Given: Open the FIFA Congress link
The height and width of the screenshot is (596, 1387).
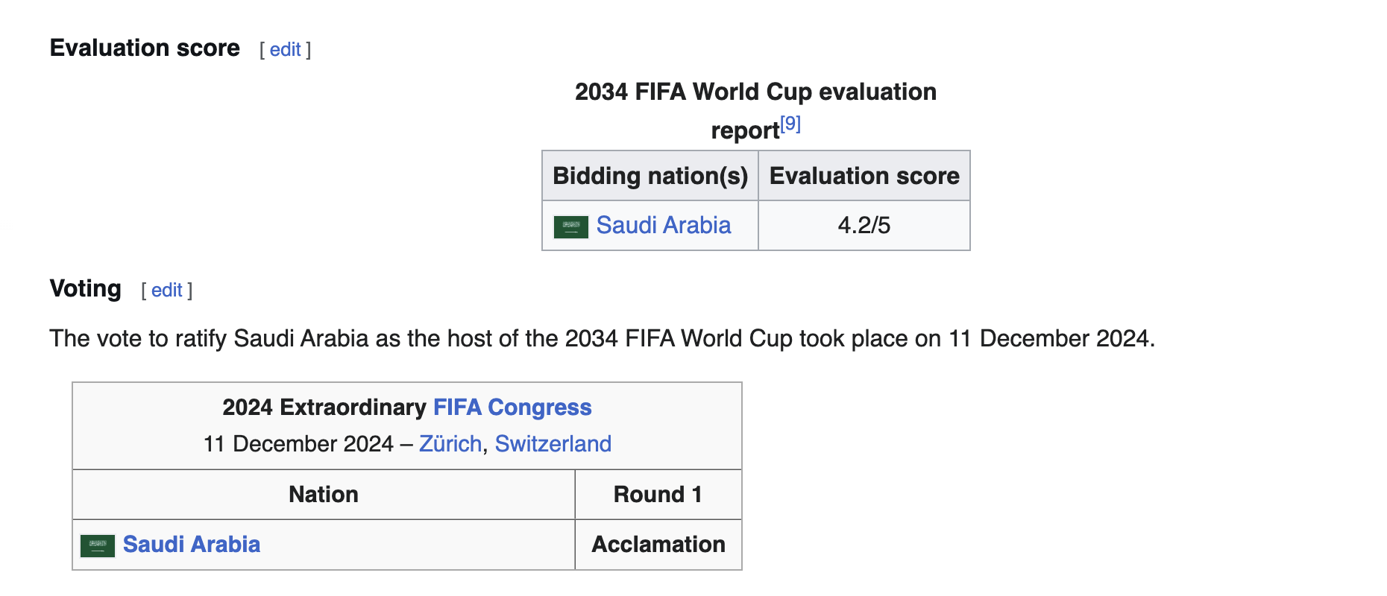Looking at the screenshot, I should click(x=512, y=408).
